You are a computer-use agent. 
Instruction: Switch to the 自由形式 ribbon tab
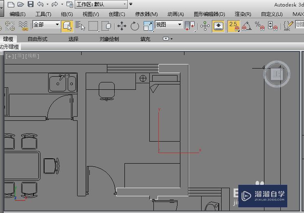point(38,39)
